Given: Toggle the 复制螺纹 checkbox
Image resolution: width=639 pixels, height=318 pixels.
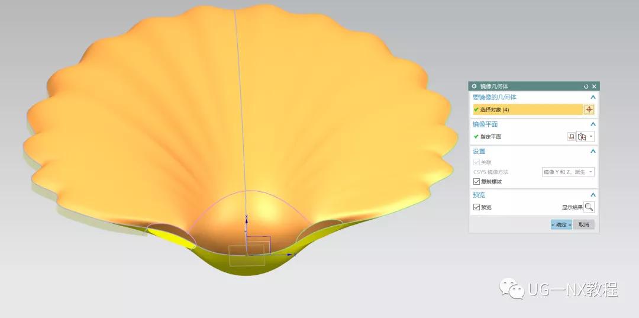Looking at the screenshot, I should tap(476, 181).
